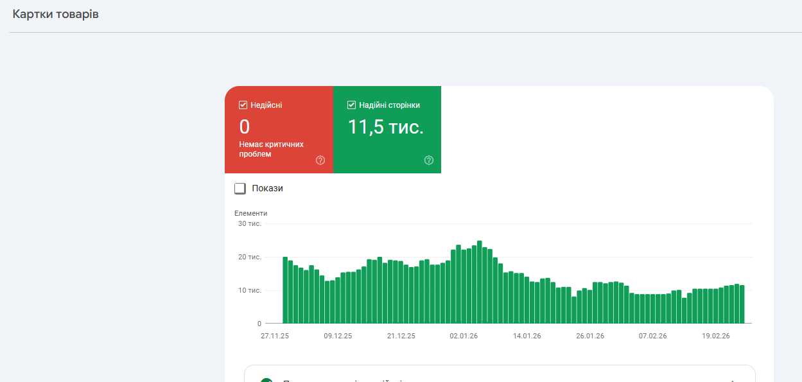Click the 14.01.26 date label

click(527, 336)
